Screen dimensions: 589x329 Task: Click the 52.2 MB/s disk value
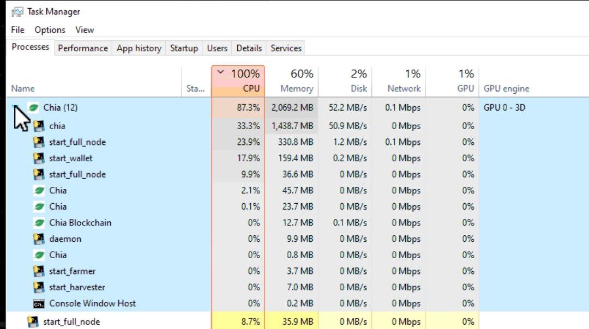point(348,108)
